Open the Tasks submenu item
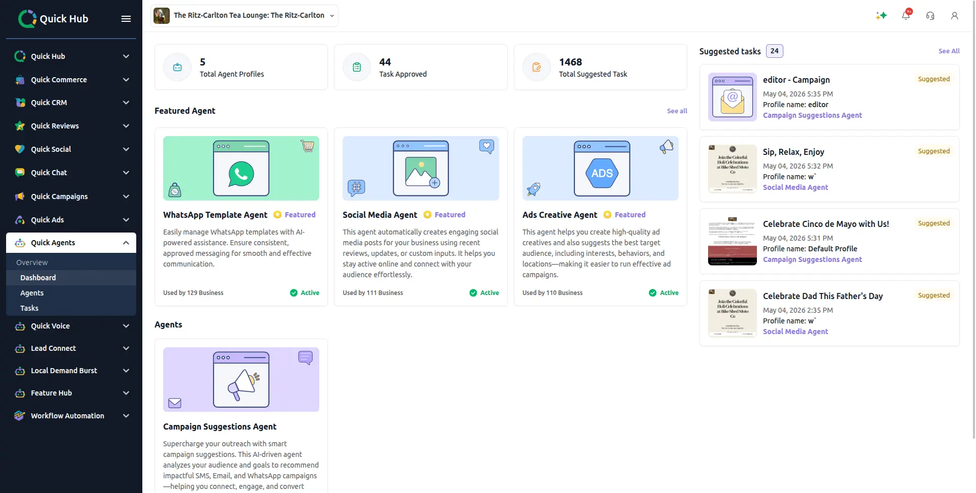This screenshot has width=976, height=493. tap(71, 308)
